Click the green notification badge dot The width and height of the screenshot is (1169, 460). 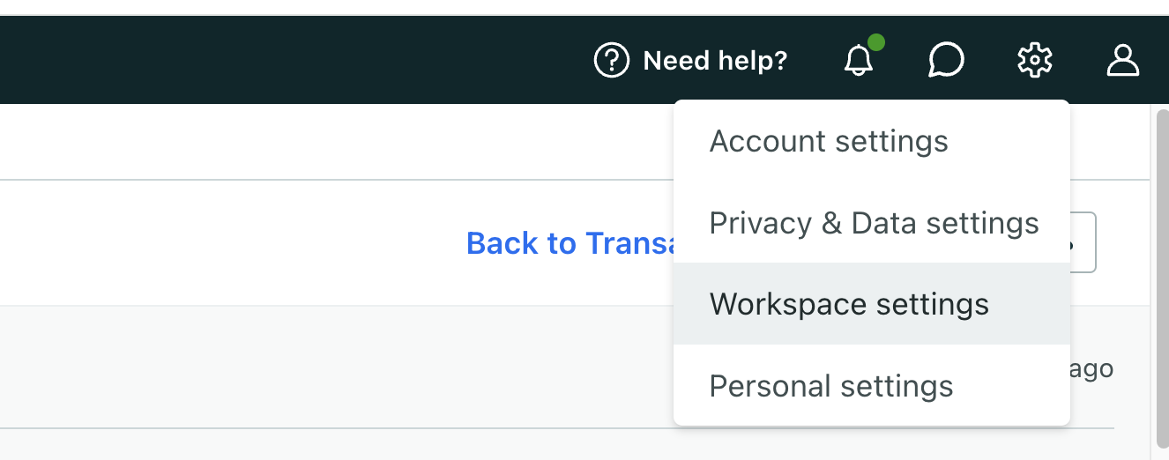point(876,42)
